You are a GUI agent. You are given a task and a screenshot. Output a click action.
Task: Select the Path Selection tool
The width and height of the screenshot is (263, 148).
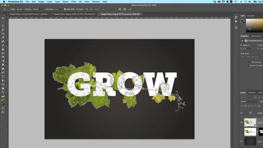(3, 80)
